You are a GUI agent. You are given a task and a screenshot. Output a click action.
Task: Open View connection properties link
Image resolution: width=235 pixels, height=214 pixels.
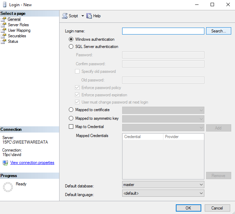coord(32,163)
